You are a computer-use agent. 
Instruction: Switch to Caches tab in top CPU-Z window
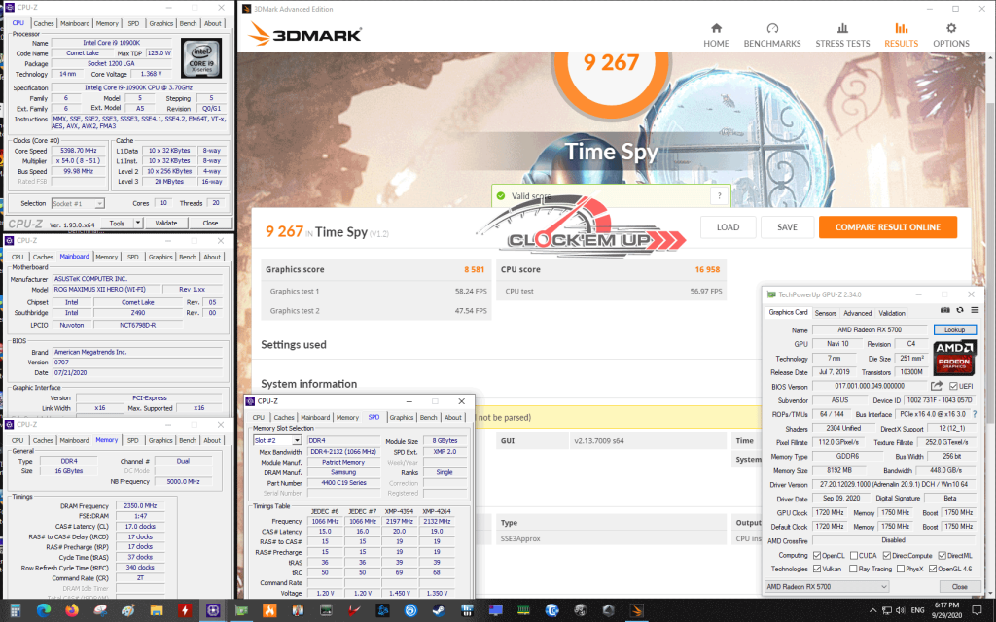[44, 23]
